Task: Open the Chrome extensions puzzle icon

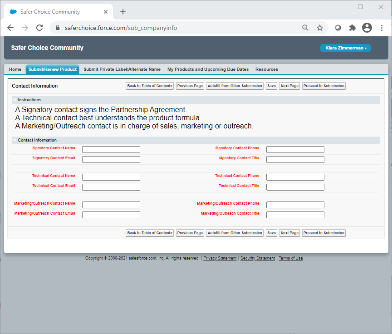Action: 353,28
